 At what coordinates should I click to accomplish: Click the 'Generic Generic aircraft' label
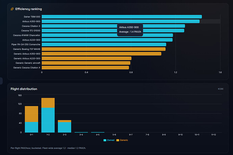tap(28, 63)
